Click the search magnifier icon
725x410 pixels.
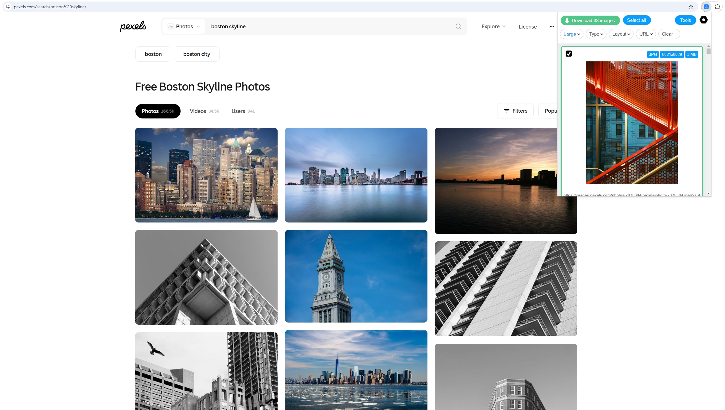point(458,26)
